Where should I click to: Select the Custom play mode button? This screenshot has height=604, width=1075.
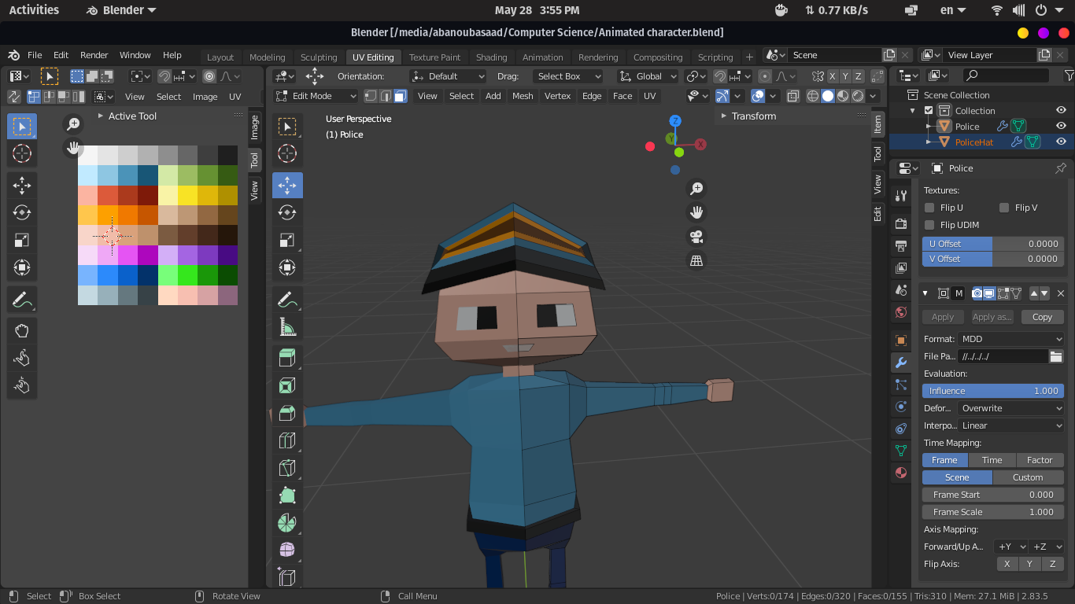[1028, 477]
